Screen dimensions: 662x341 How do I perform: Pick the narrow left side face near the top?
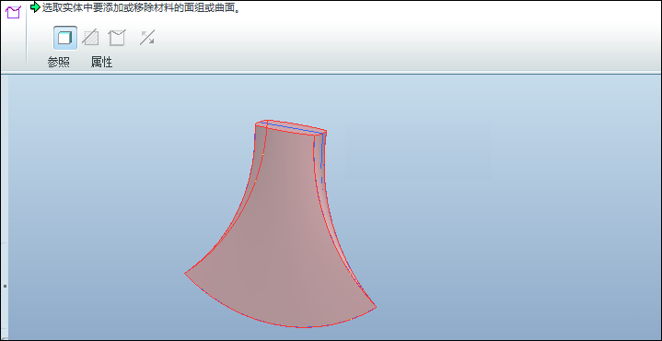(x=260, y=152)
